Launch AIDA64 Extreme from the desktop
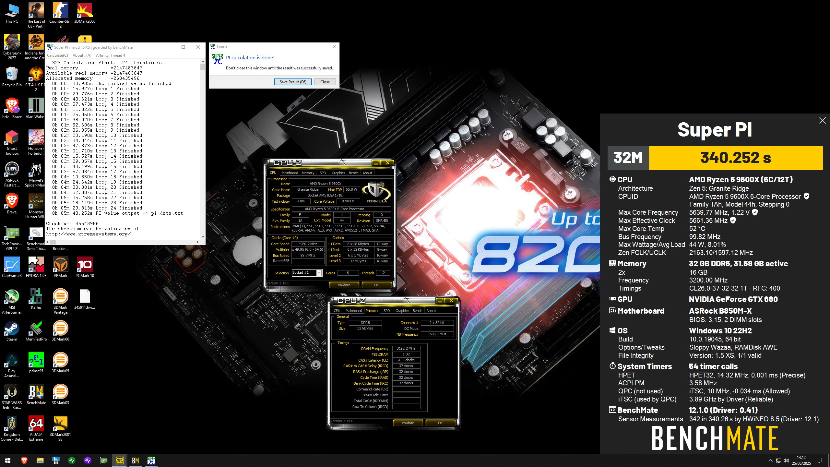The height and width of the screenshot is (467, 830). pos(36,428)
